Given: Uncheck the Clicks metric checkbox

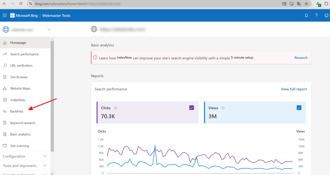Looking at the screenshot, I should pyautogui.click(x=192, y=108).
